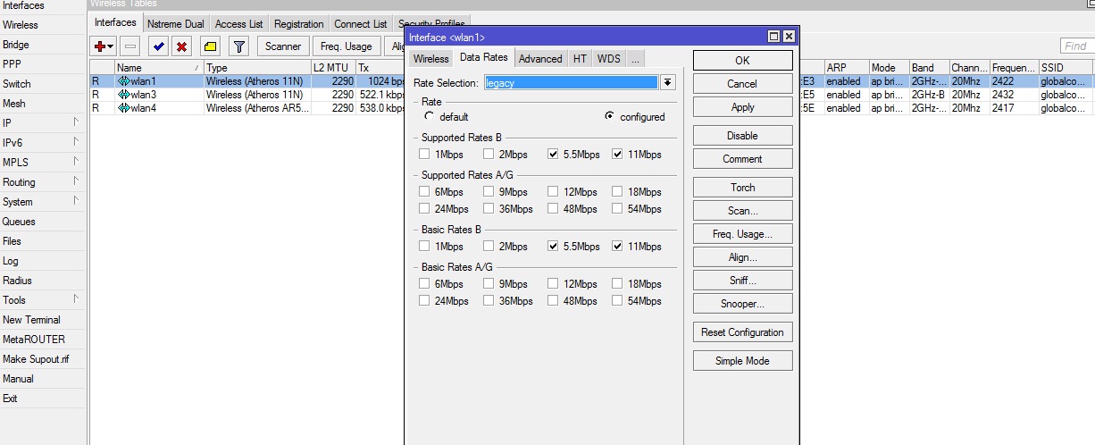Expand the MPLS submenu

[76, 162]
